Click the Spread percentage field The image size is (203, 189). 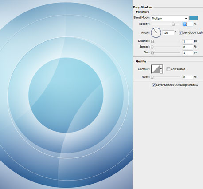pos(187,47)
